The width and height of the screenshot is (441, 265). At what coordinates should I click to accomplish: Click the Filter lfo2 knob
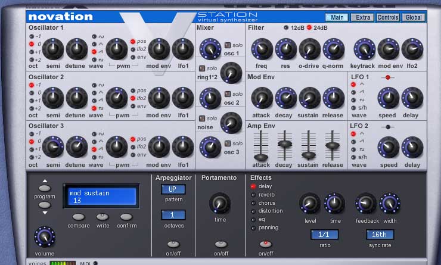coord(412,49)
